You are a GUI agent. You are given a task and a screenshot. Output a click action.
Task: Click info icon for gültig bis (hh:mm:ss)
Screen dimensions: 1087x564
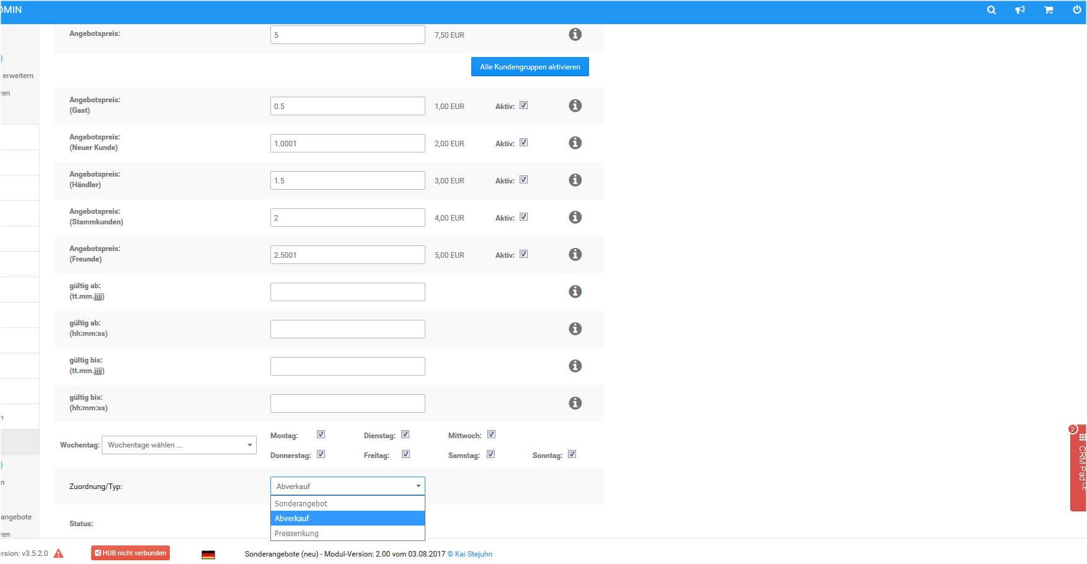[575, 403]
